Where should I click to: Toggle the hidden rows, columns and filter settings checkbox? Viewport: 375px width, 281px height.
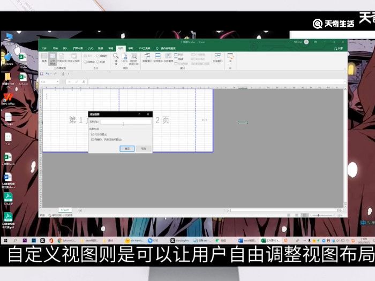click(93, 139)
